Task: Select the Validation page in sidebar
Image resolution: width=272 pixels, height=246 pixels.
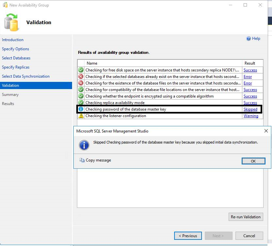Action: [36, 85]
